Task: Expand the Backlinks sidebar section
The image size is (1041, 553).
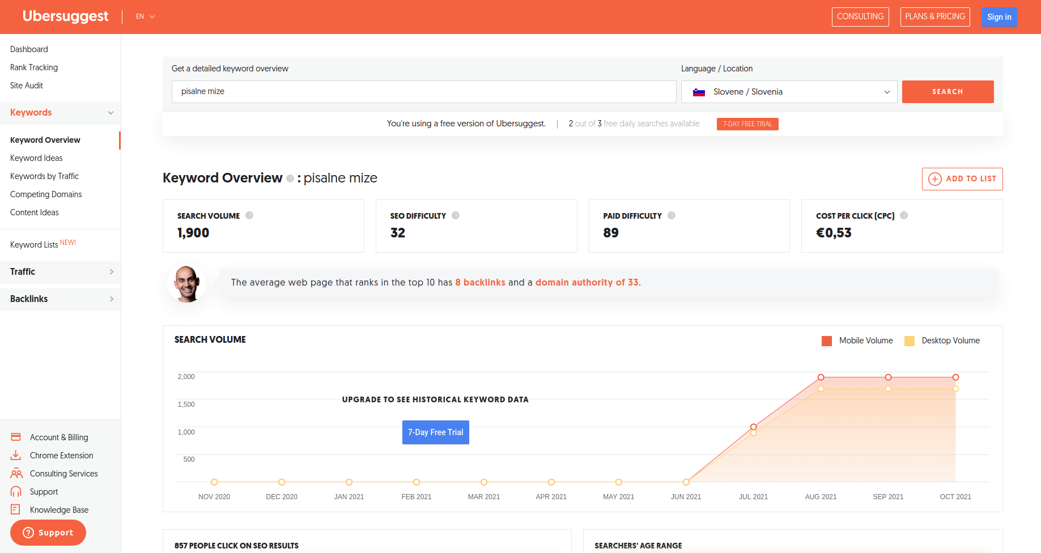Action: point(60,299)
